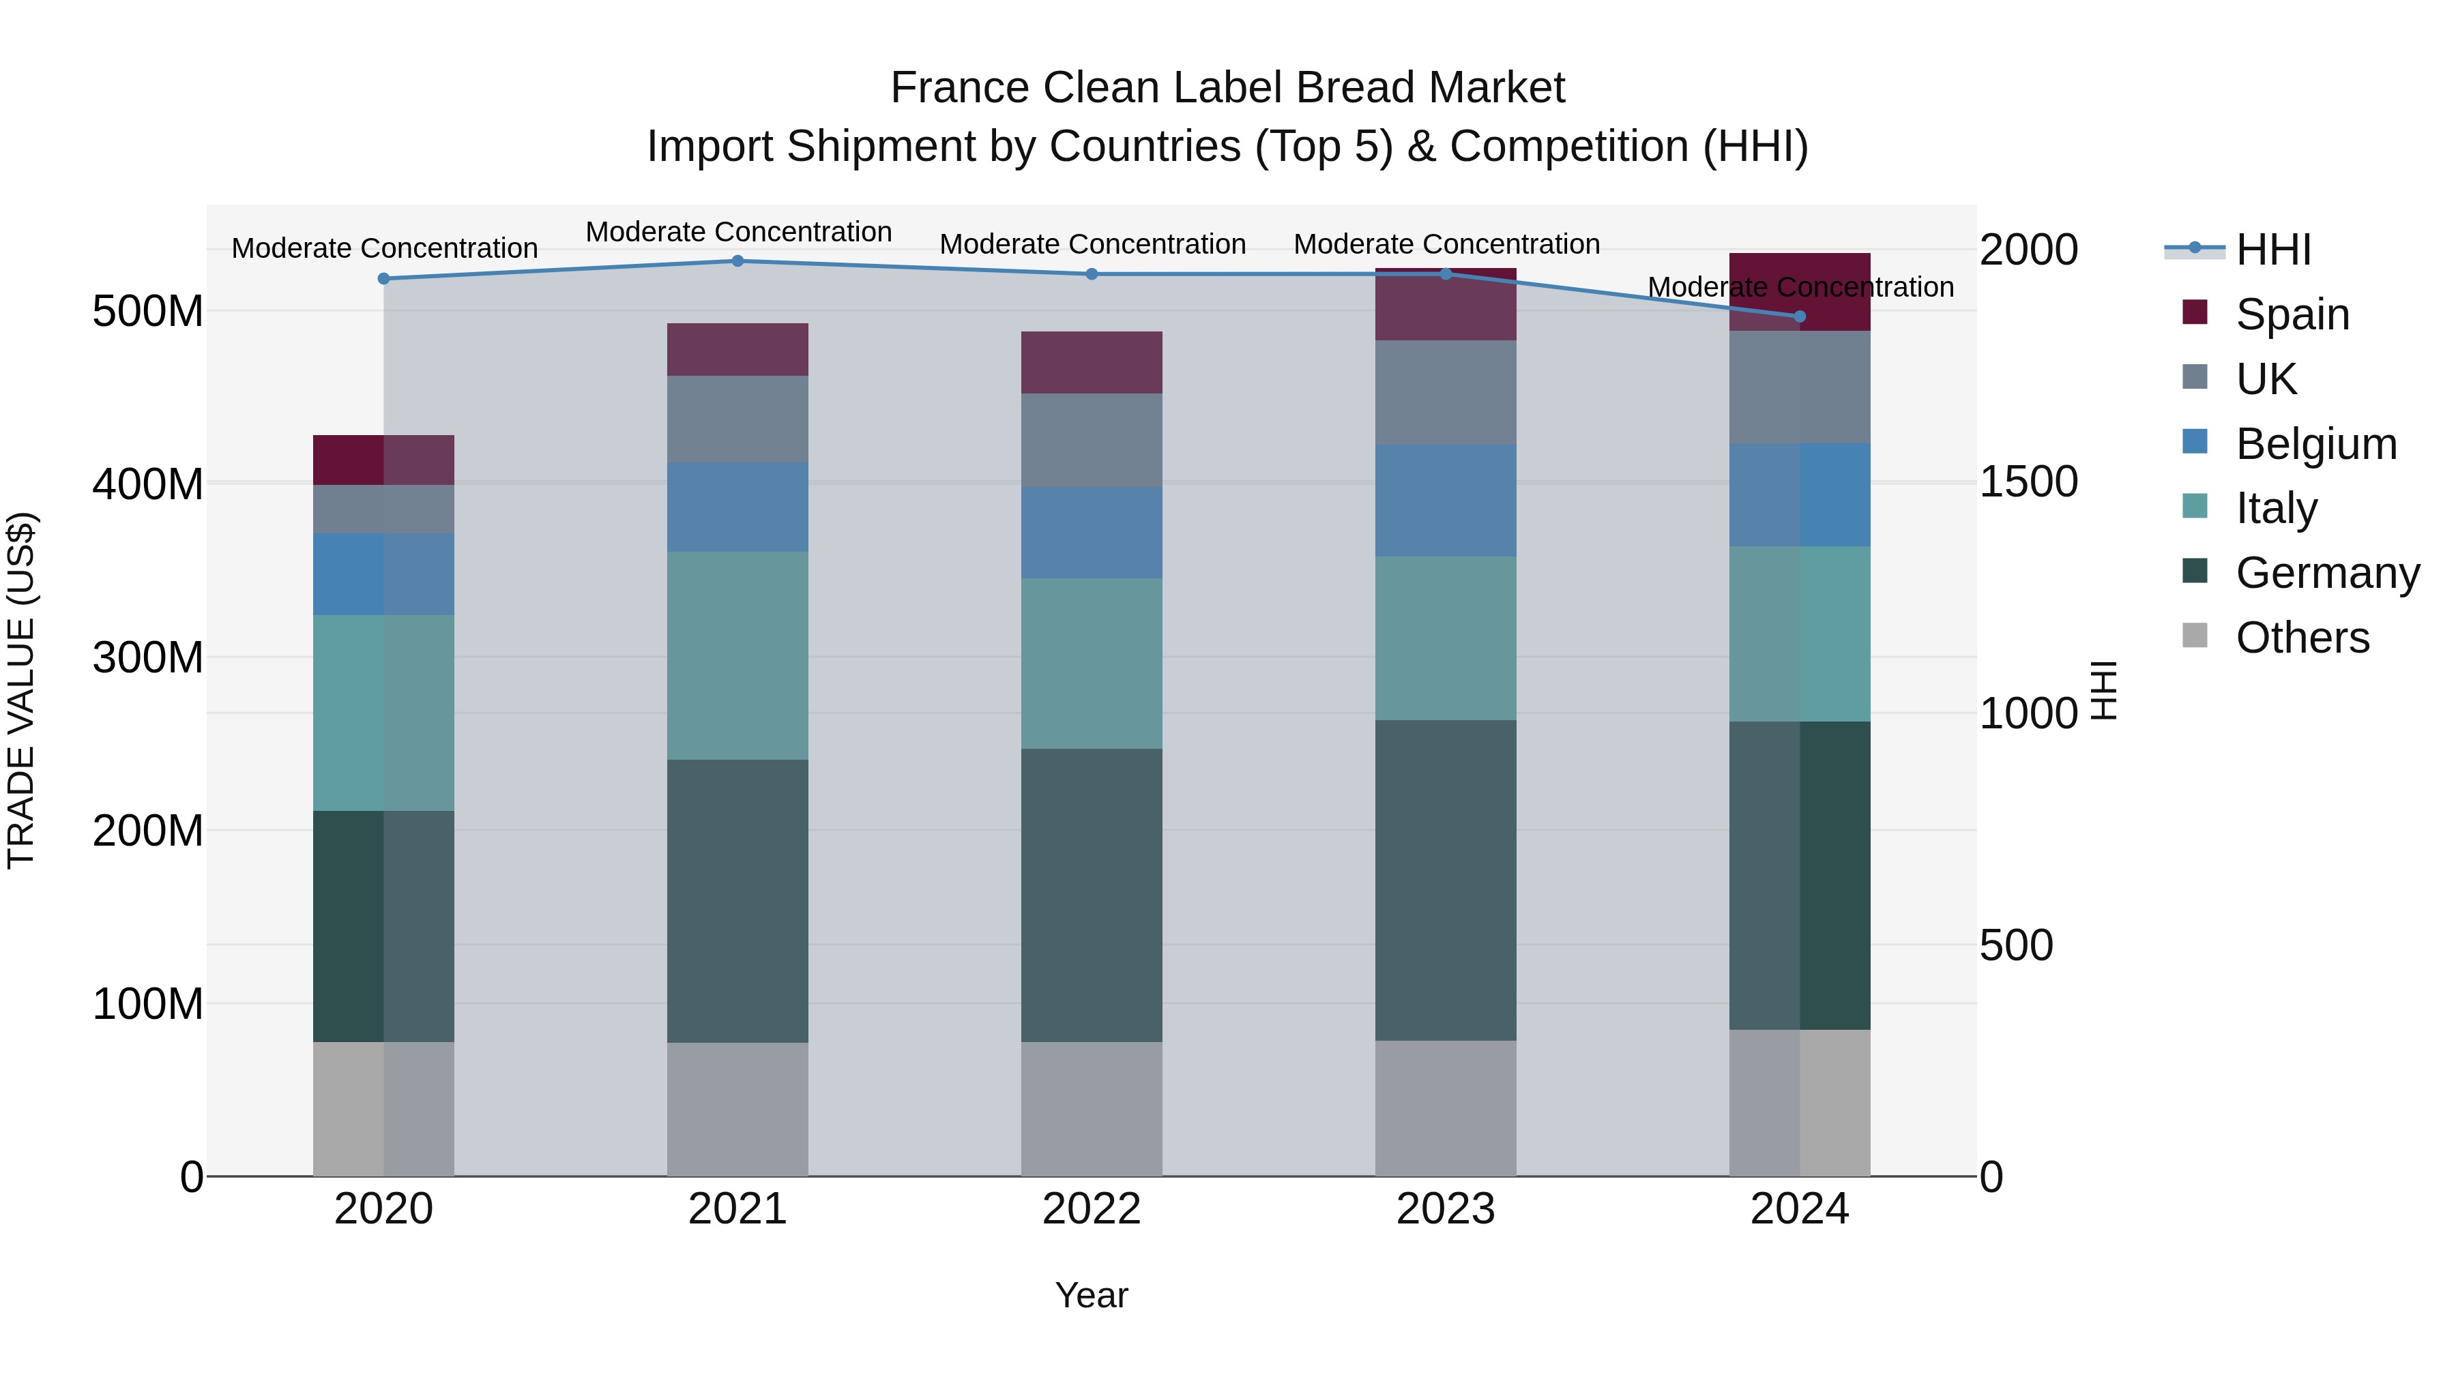Click Moderate Concentration label above 2020

[x=384, y=248]
